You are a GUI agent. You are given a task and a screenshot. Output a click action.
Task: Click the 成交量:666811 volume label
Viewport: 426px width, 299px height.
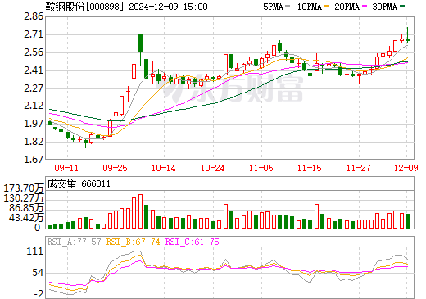79,183
